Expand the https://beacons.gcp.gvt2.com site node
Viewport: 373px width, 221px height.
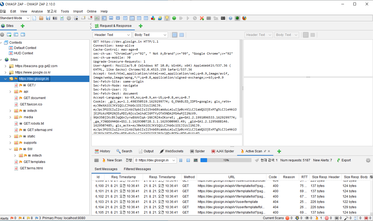(x=6, y=66)
